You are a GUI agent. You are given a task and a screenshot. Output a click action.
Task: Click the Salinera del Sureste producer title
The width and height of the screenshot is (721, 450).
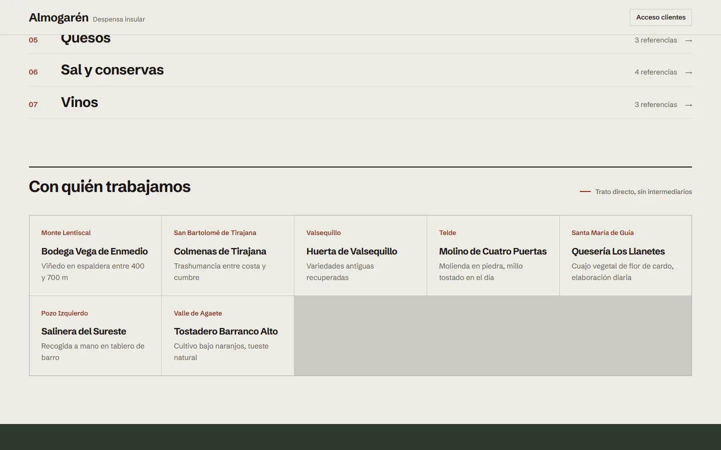pos(84,331)
